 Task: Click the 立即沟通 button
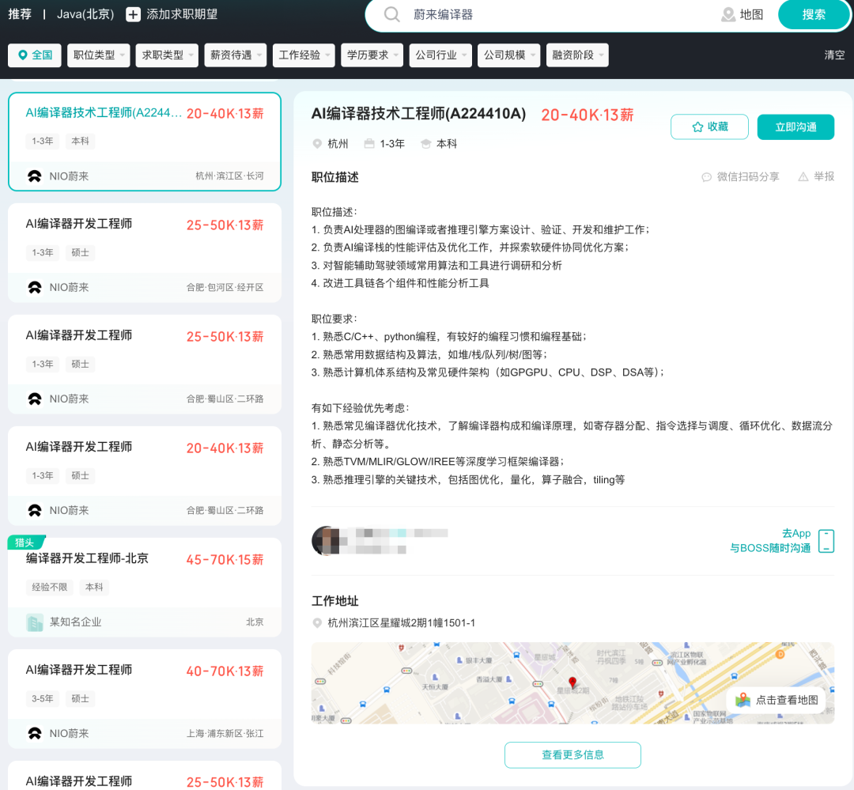[795, 127]
